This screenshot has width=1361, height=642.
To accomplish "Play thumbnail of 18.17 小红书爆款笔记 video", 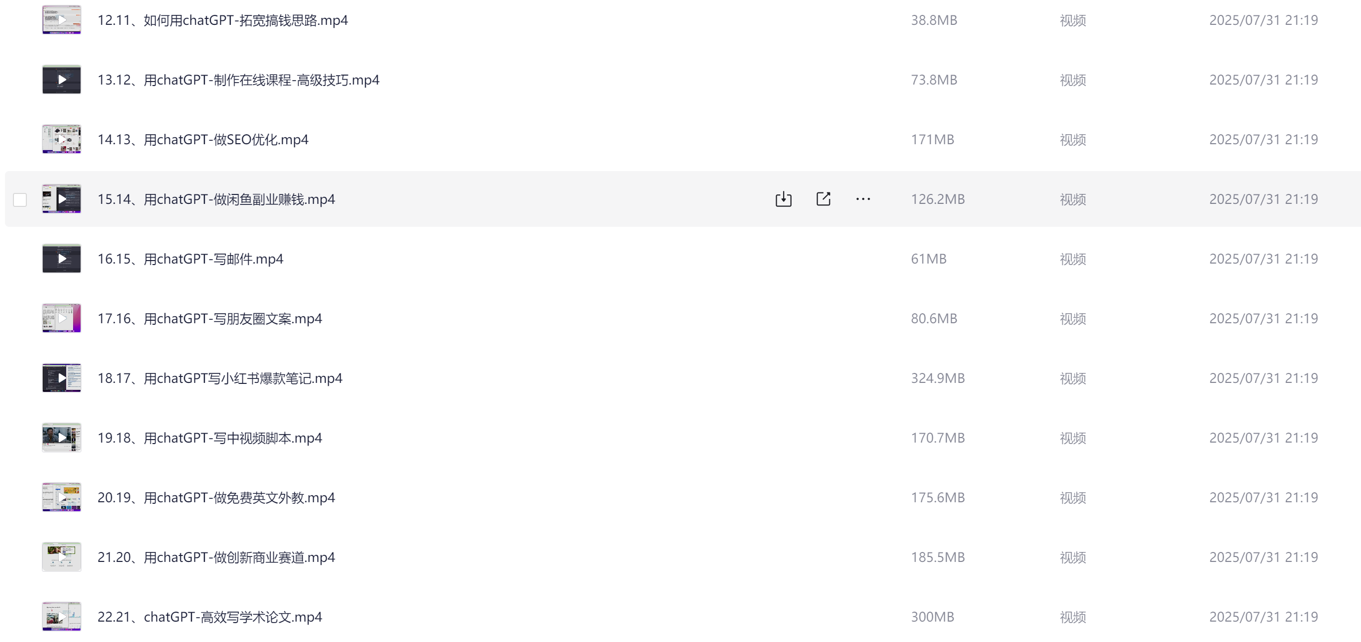I will 62,378.
